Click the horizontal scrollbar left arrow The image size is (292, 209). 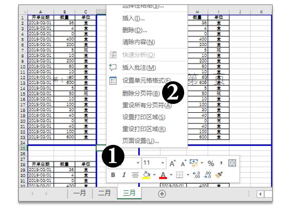pos(260,194)
